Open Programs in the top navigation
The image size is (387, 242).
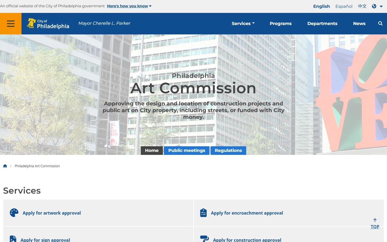(281, 23)
